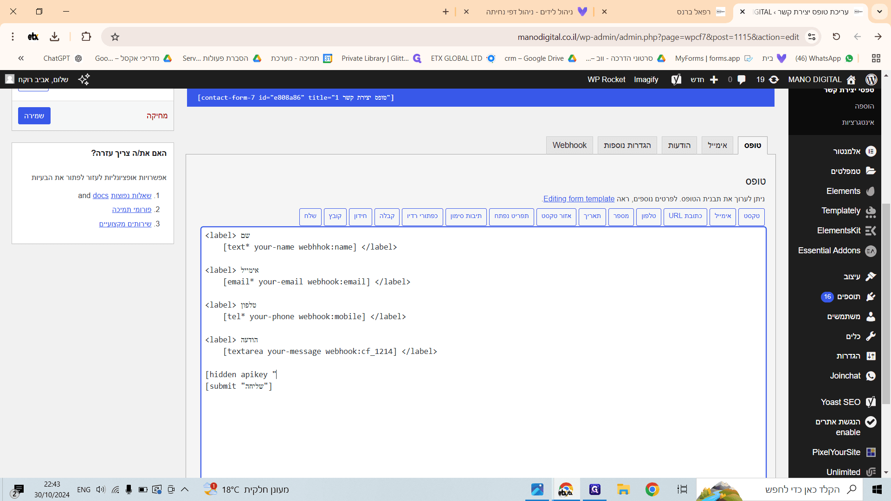Insert a כפתורי רדיו (radio buttons) tag
The image size is (891, 501).
(422, 217)
